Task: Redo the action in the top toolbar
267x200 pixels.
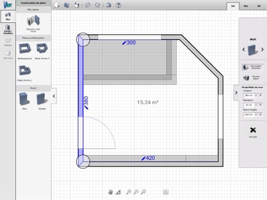Action: 97,5
